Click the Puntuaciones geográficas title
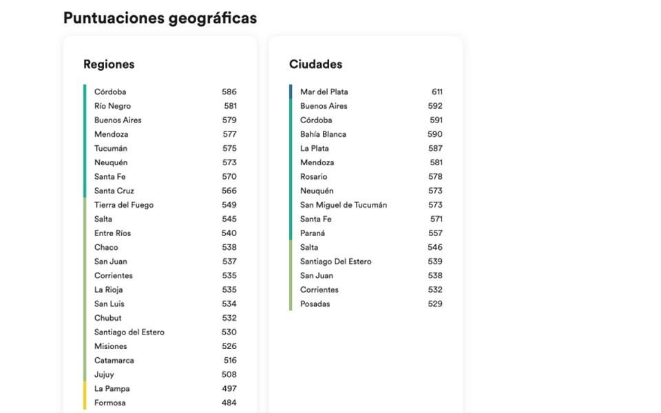 pos(160,18)
